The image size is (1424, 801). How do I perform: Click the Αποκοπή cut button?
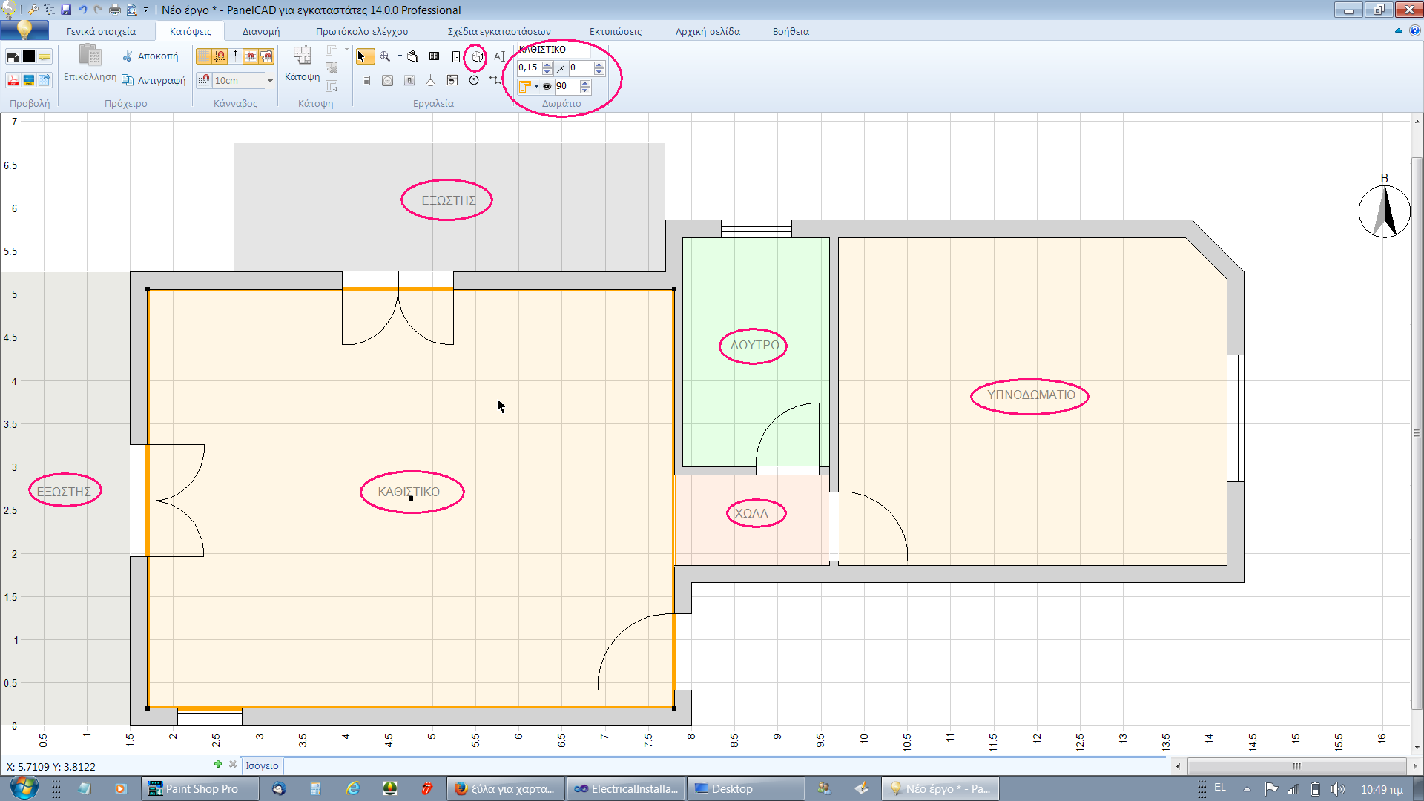tap(150, 56)
